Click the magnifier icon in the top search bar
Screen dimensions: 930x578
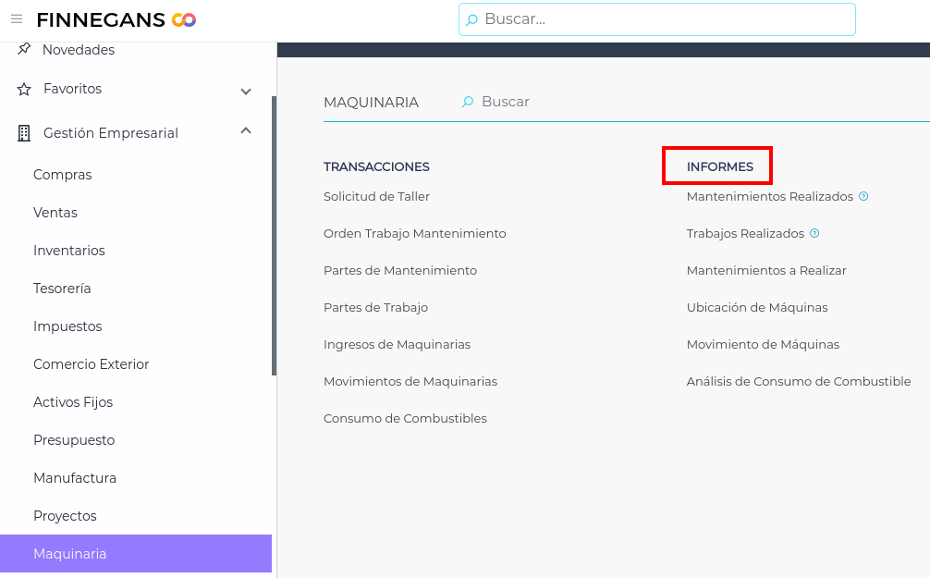point(471,20)
